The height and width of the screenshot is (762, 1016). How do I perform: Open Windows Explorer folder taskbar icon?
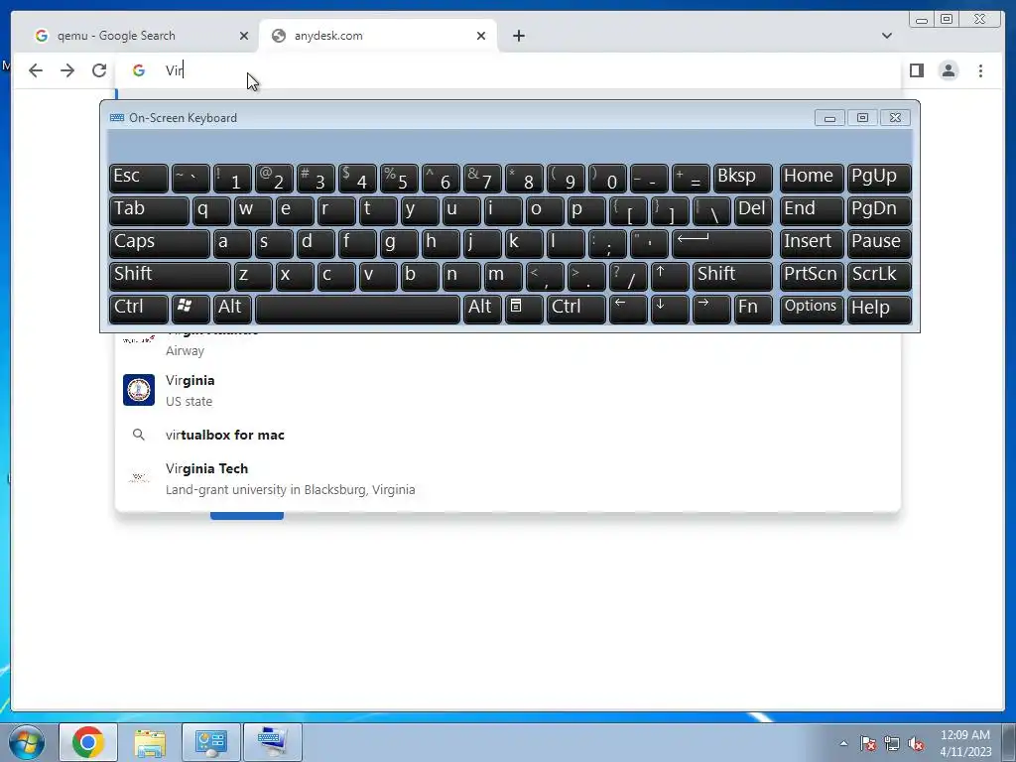click(x=150, y=742)
